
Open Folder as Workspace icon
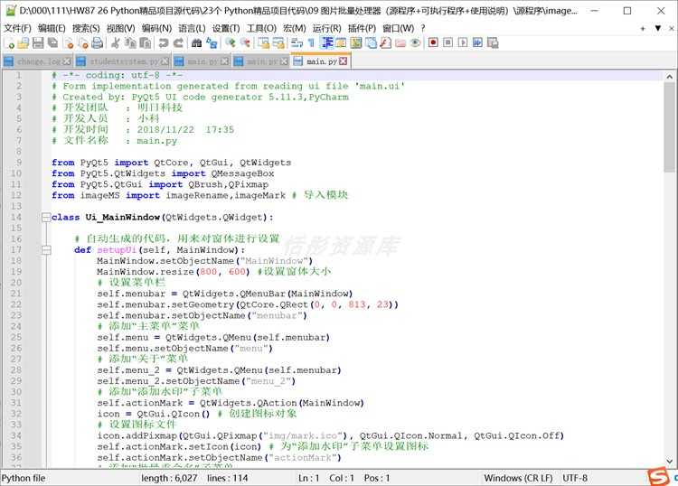400,42
